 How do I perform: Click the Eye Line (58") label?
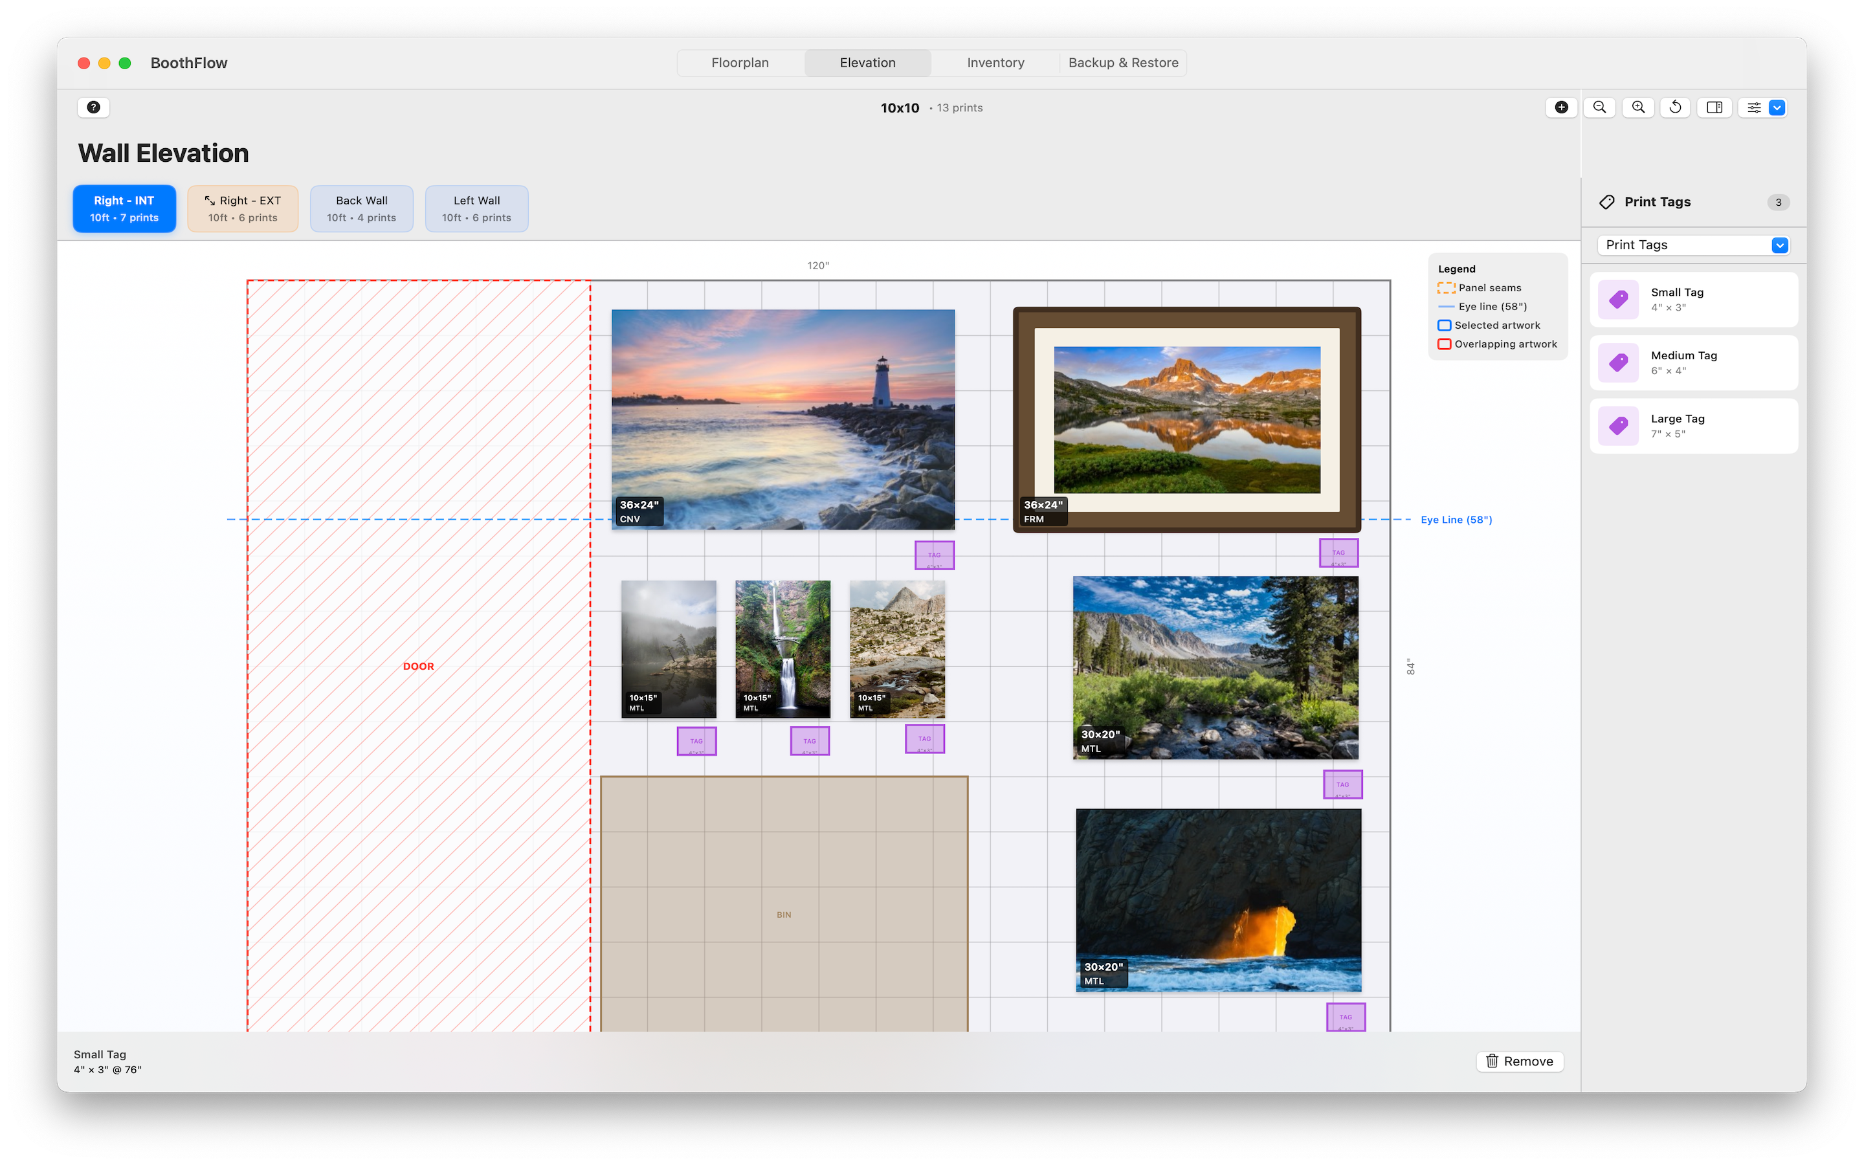[1456, 519]
